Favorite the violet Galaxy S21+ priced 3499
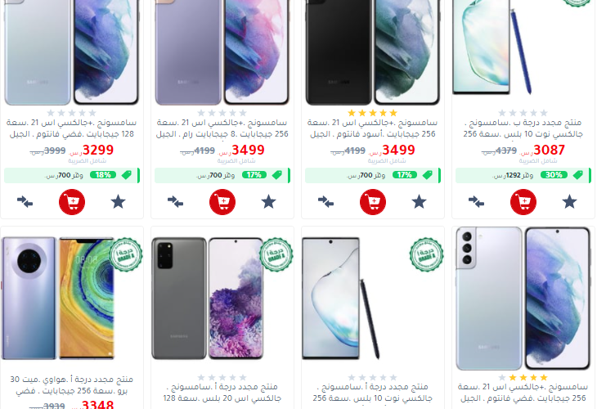The width and height of the screenshot is (597, 409). pyautogui.click(x=268, y=202)
